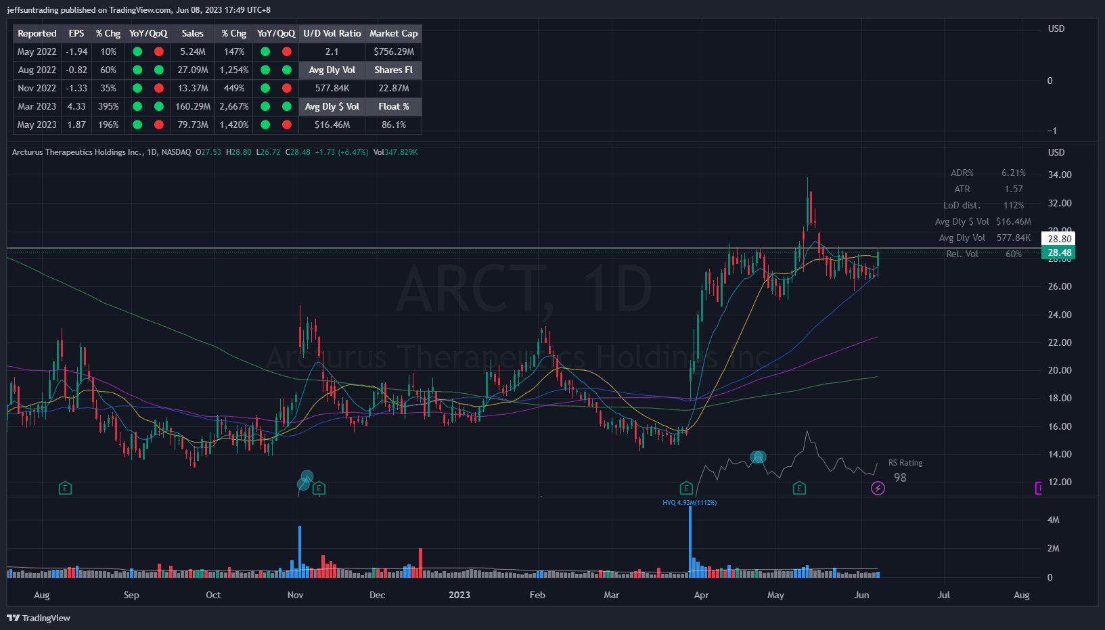This screenshot has height=630, width=1105.
Task: Open the earnings marker from late March 2023
Action: (685, 488)
